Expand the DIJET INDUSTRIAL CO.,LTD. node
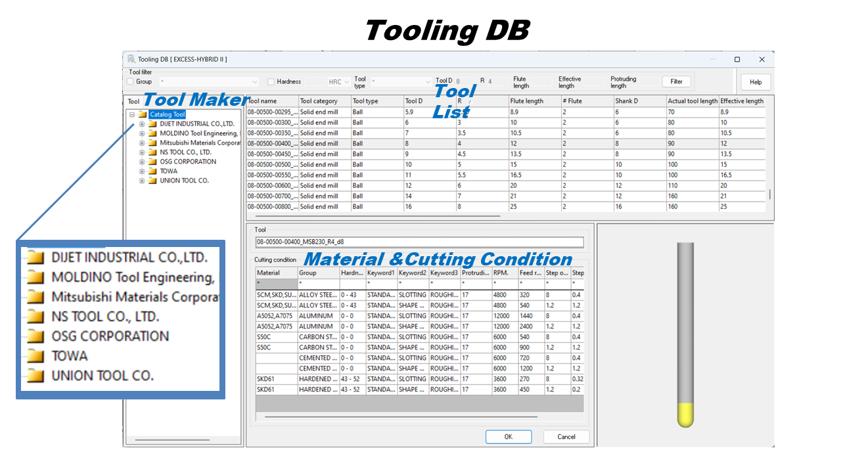 (142, 124)
